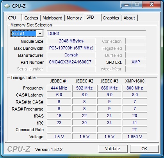The image size is (164, 158).
Task: Open the Graphics tab
Action: 111,18
